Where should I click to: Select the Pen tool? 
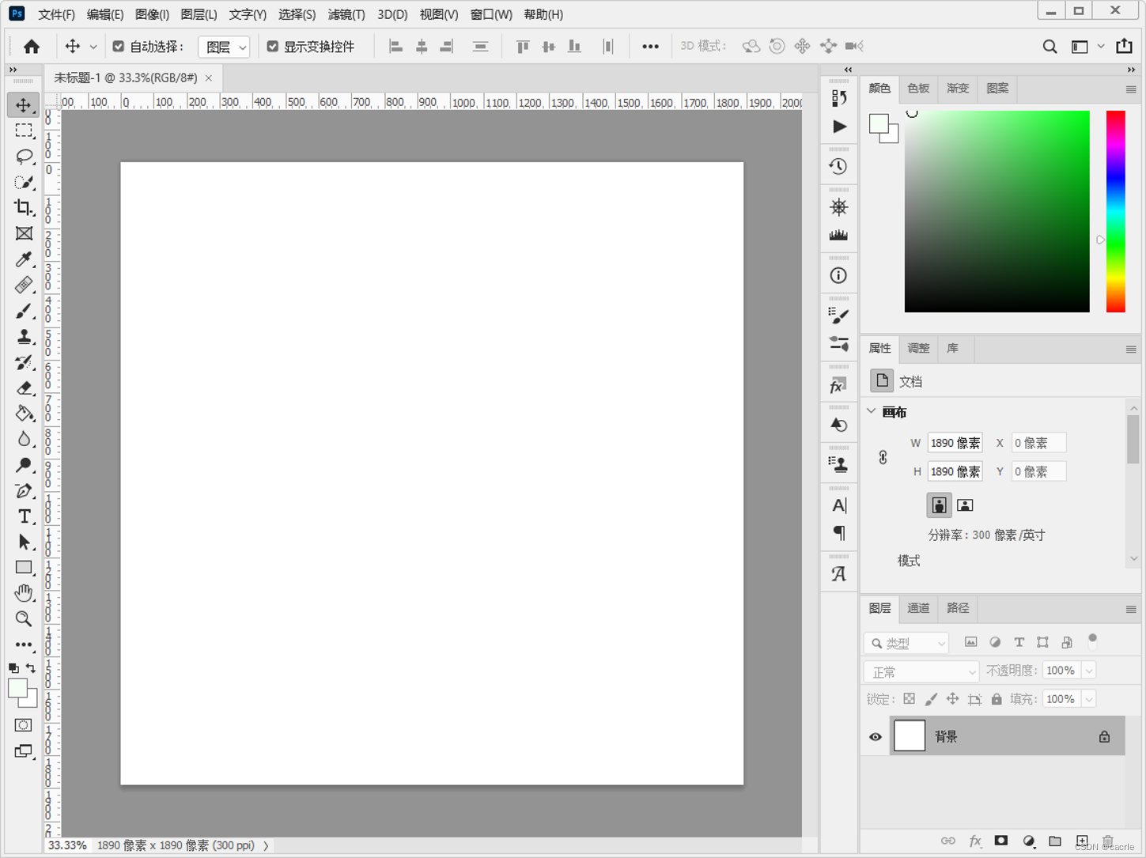(24, 490)
